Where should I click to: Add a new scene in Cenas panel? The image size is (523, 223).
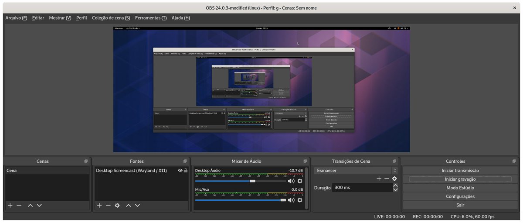(10, 205)
